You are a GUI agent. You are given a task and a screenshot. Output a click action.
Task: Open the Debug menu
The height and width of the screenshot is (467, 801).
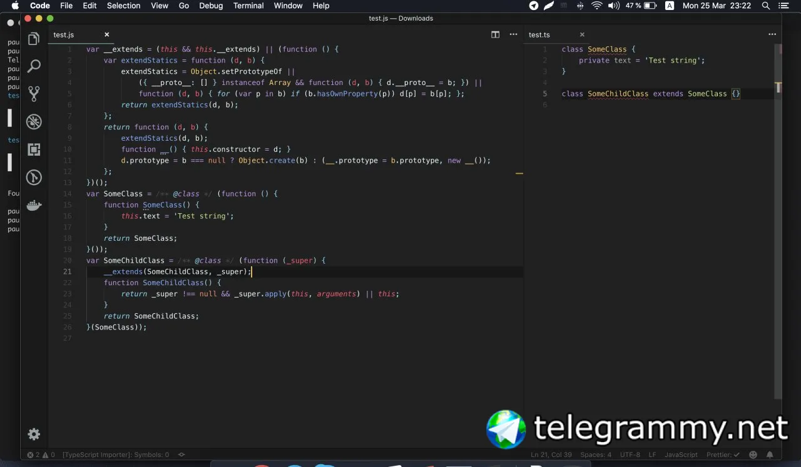click(211, 6)
